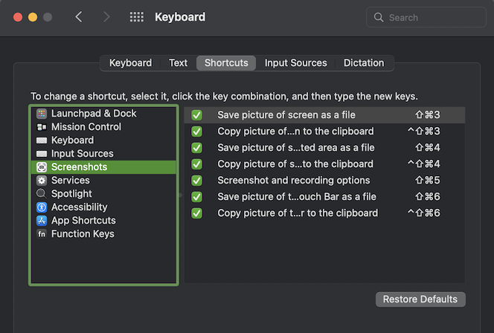Disable Save picture of screen as a file
Image resolution: width=494 pixels, height=333 pixels.
[x=197, y=115]
